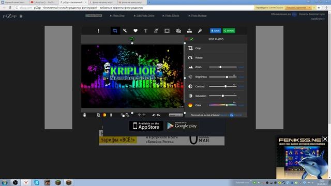Open the magic wand effects tool
This screenshot has height=186, width=331.
tap(125, 31)
